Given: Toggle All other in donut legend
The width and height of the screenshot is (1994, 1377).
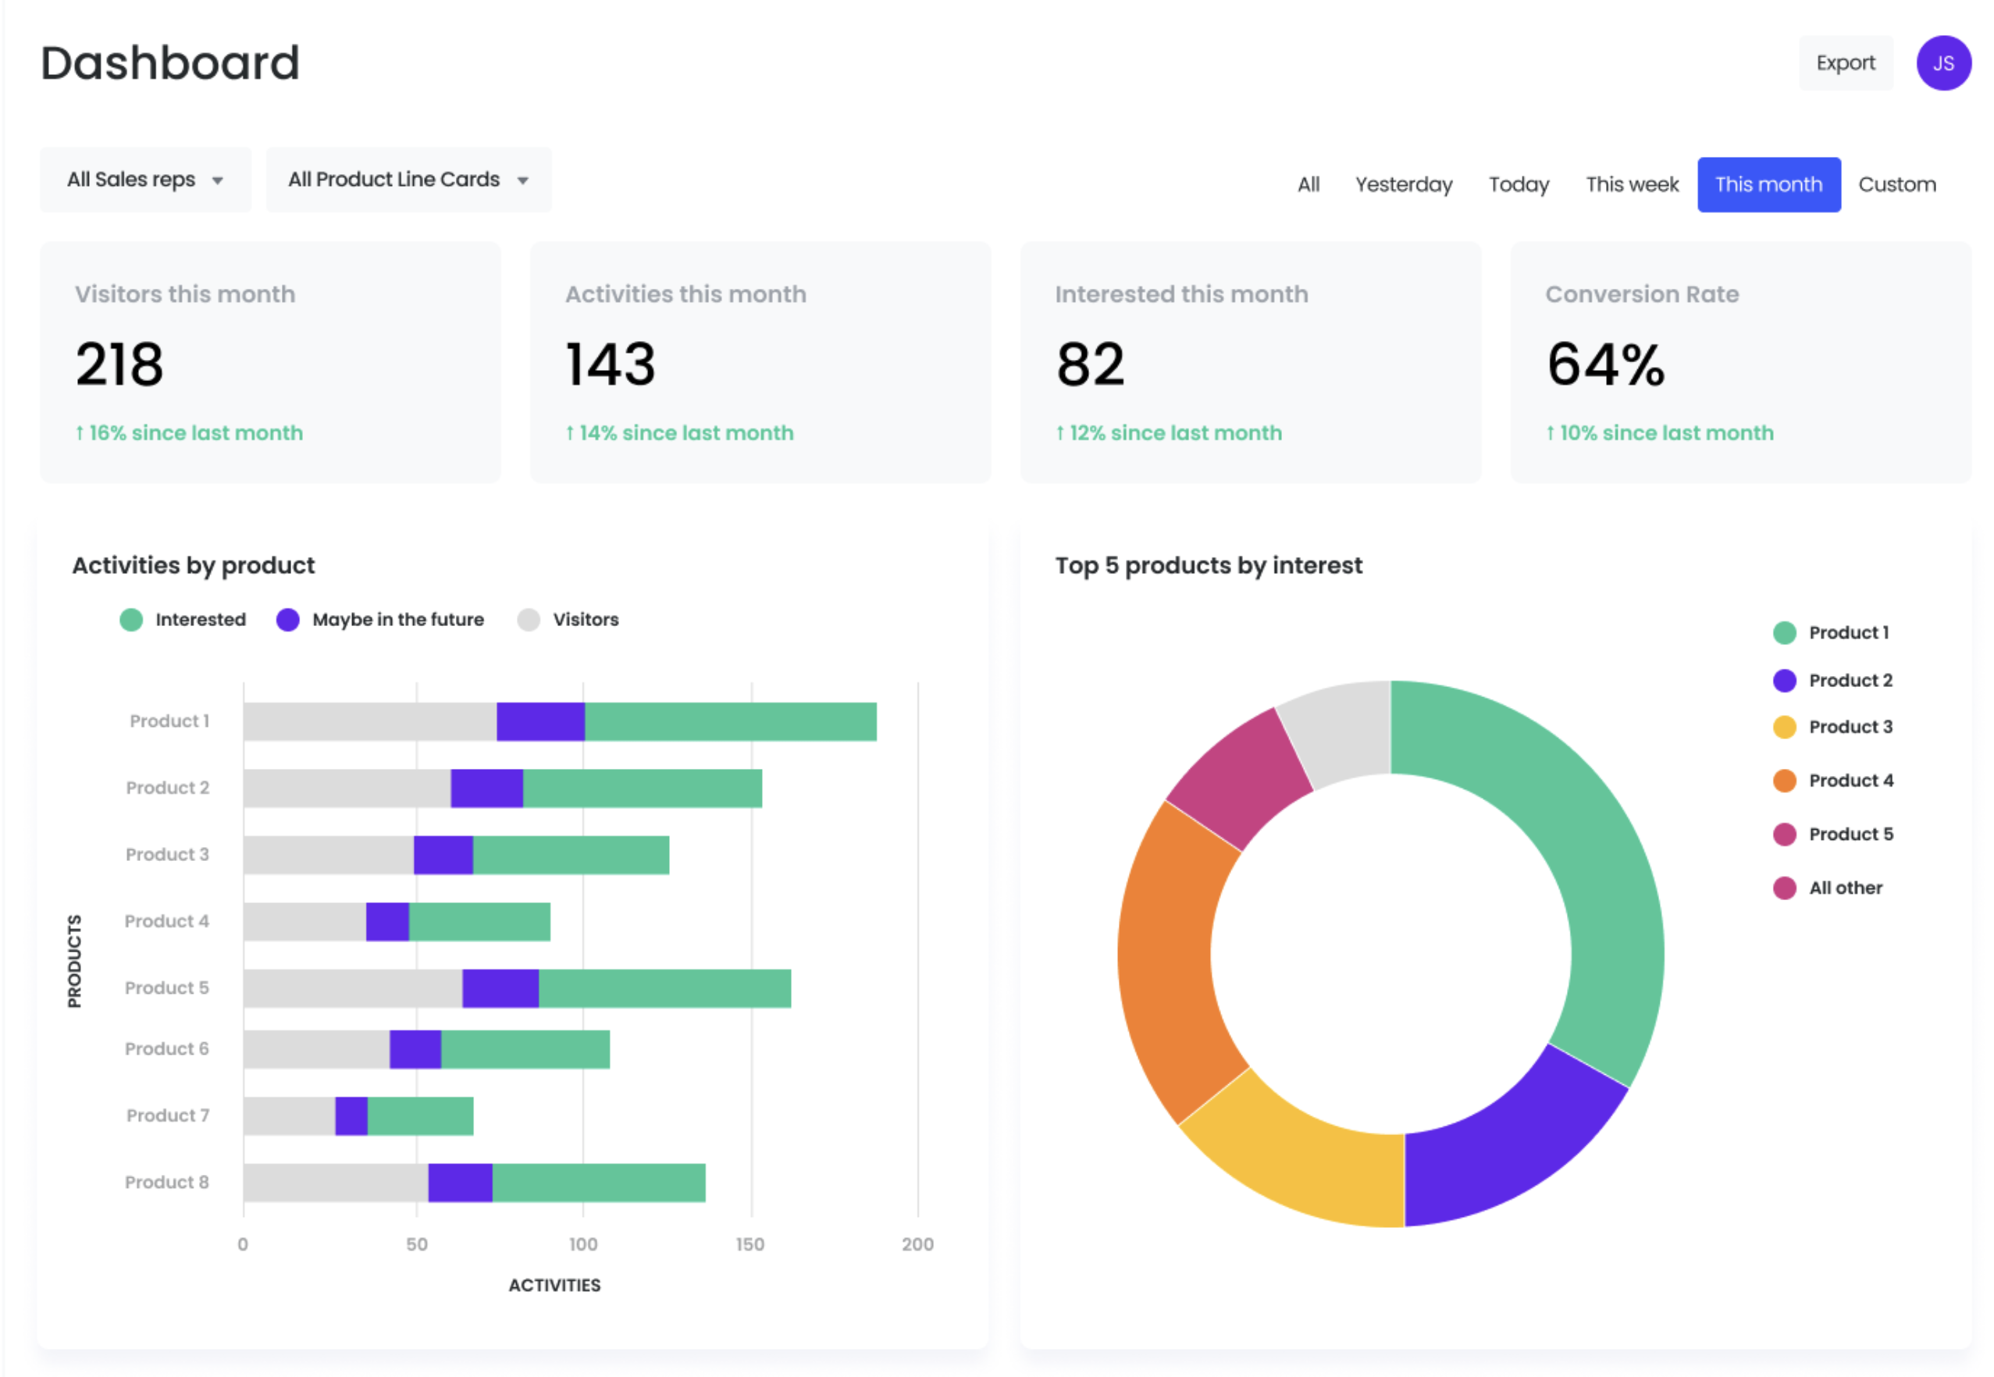Looking at the screenshot, I should tap(1828, 888).
